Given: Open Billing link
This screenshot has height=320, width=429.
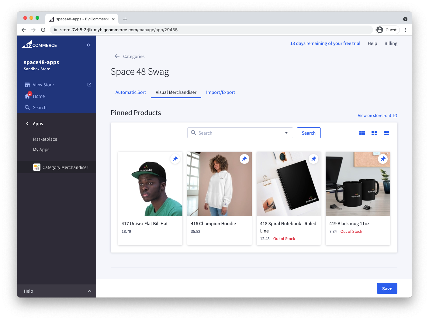Looking at the screenshot, I should coord(391,43).
